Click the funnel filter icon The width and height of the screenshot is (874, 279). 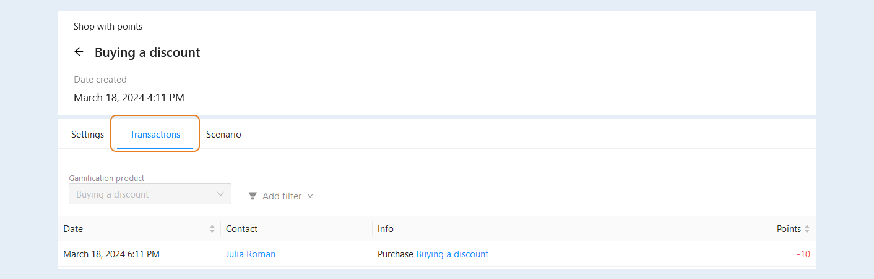[253, 196]
